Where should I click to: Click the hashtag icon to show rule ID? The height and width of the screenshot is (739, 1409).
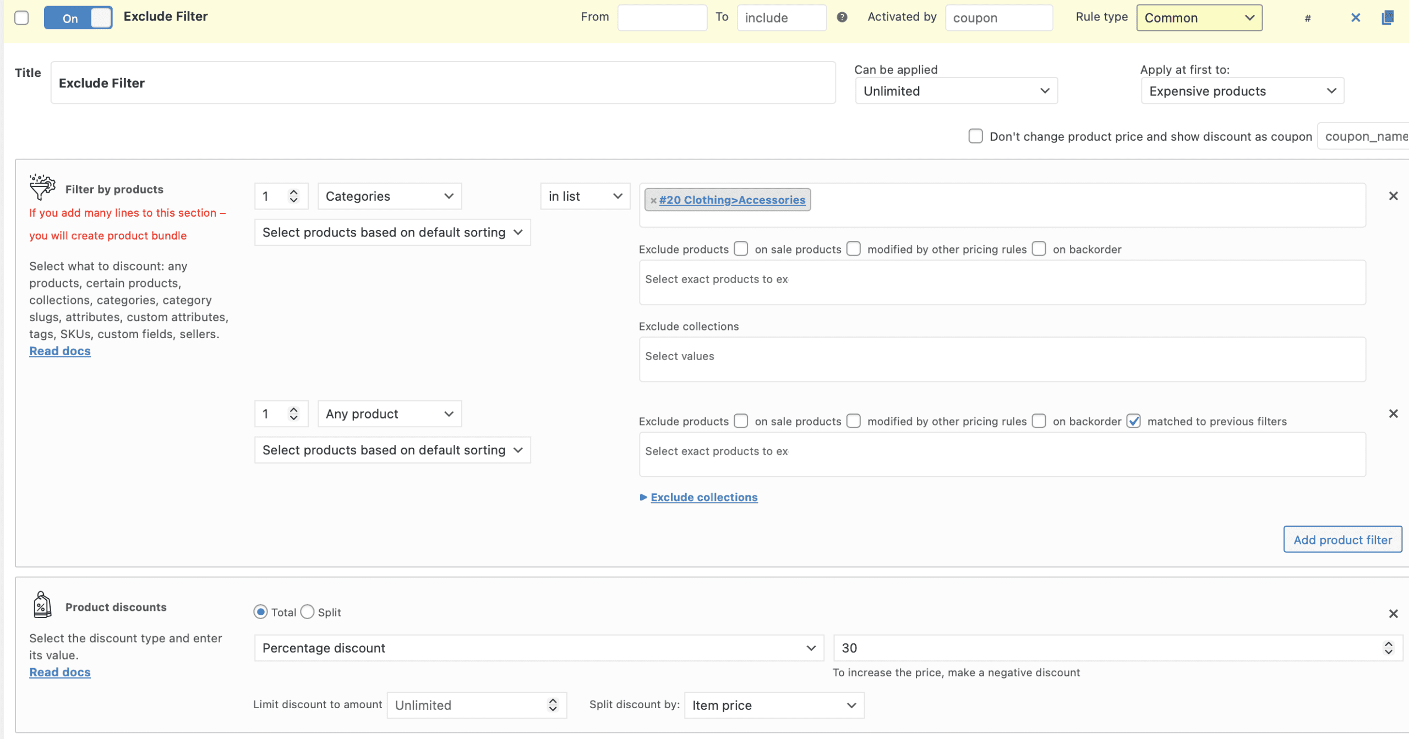[1308, 18]
